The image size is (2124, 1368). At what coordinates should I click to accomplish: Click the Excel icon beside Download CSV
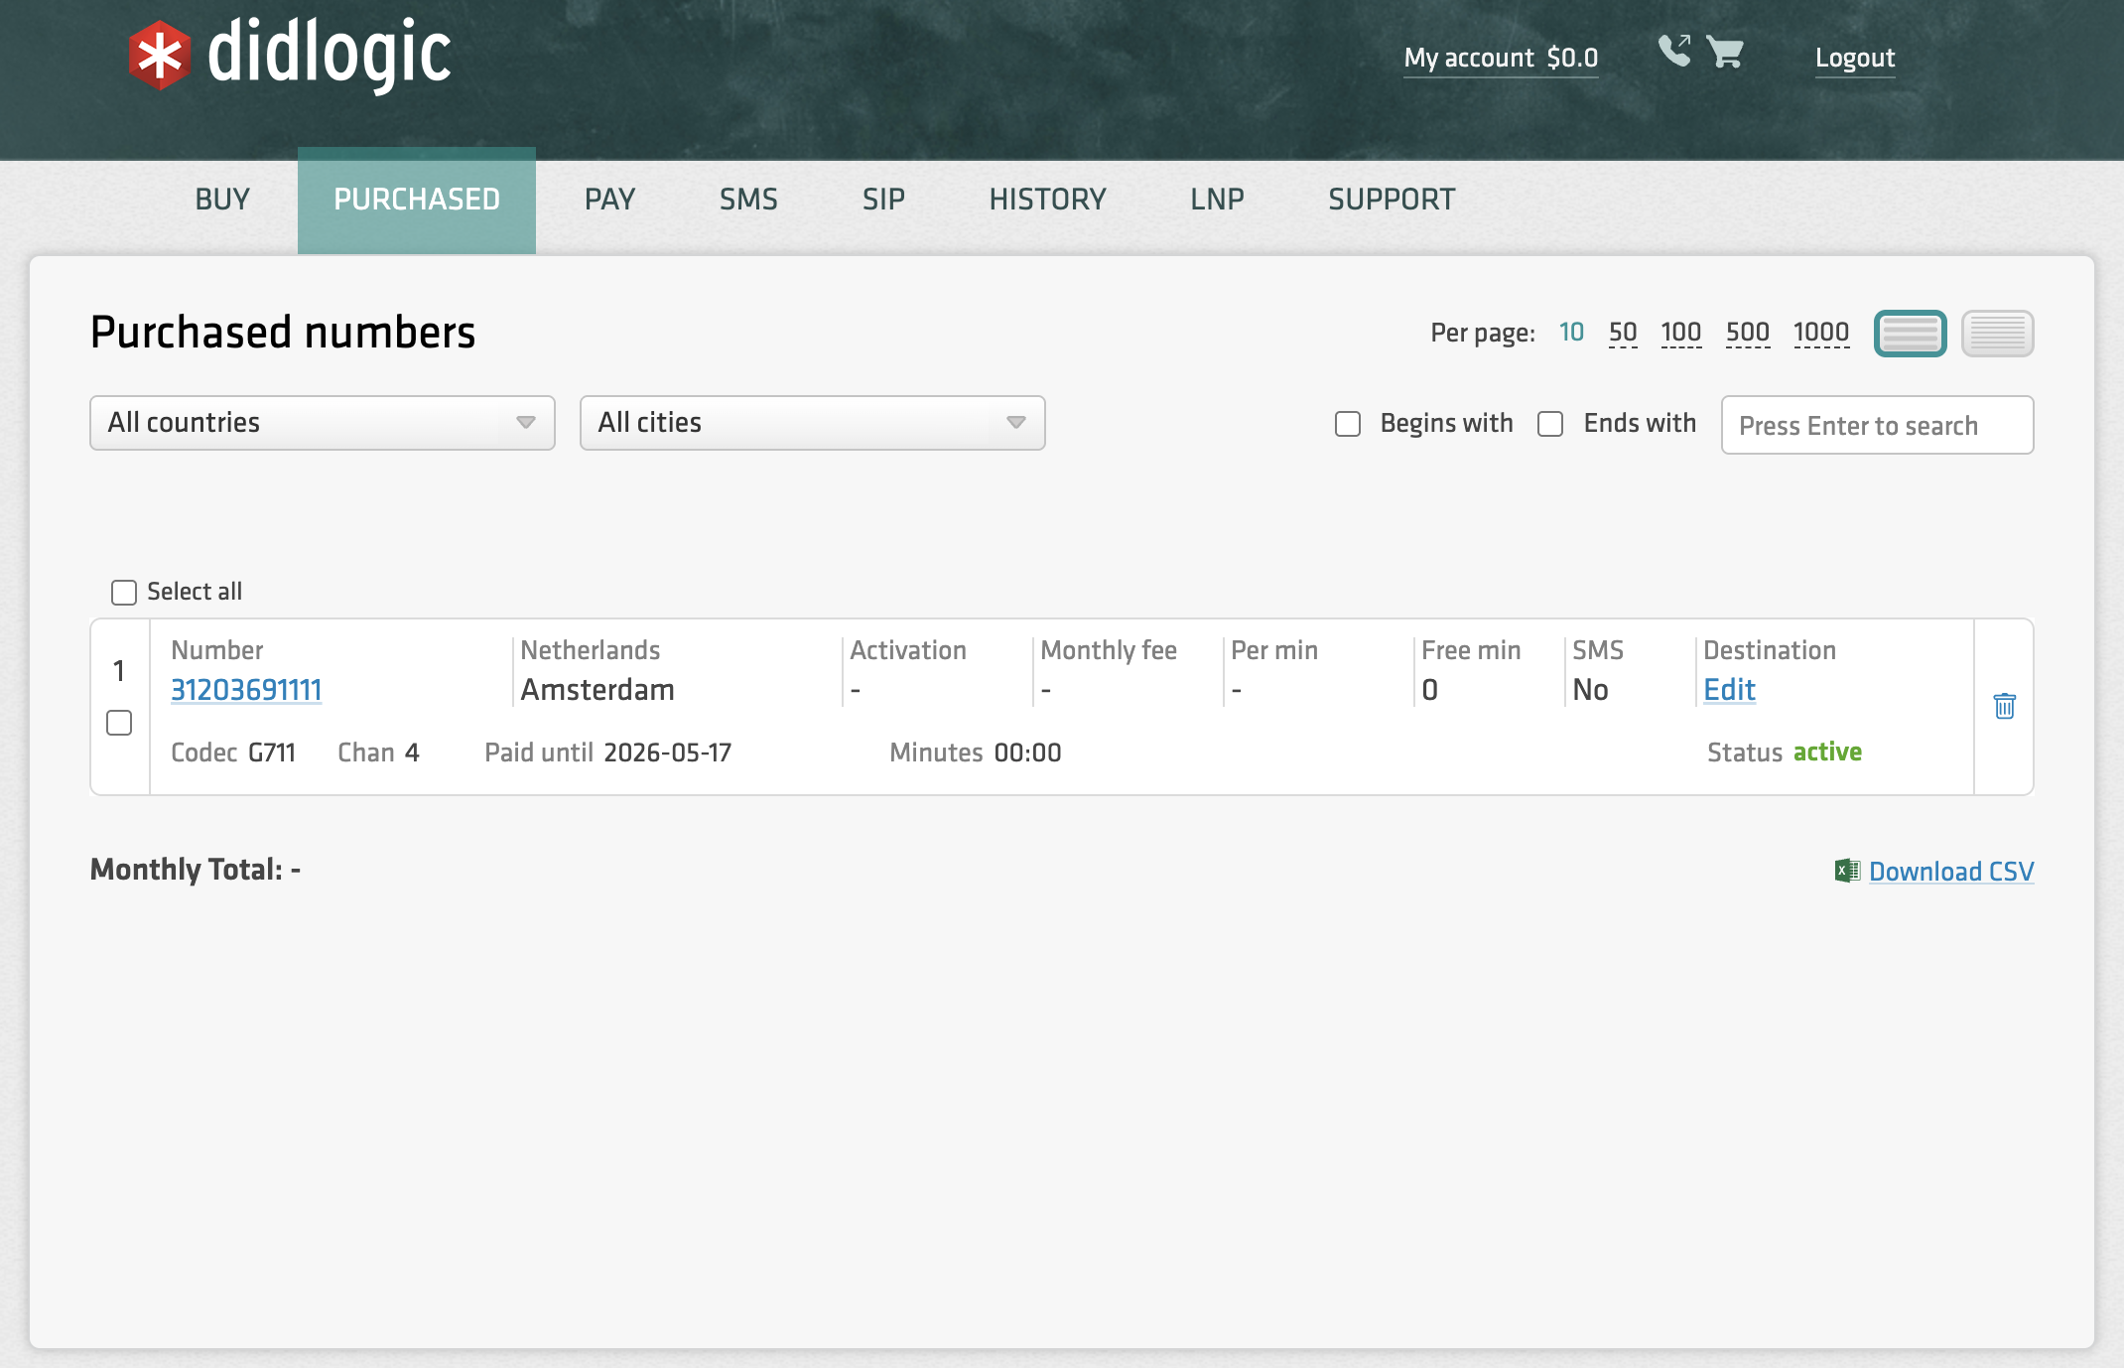1846,871
